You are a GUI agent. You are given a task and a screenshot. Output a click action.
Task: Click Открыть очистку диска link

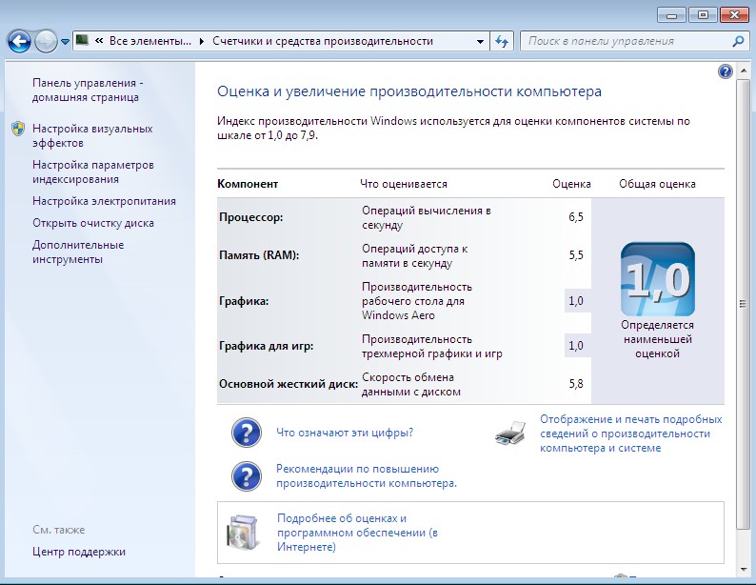click(x=93, y=223)
